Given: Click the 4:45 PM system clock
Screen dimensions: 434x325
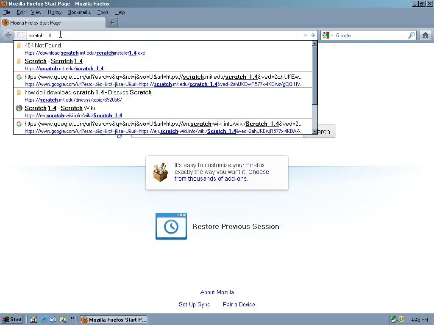Looking at the screenshot, I should pos(419,320).
